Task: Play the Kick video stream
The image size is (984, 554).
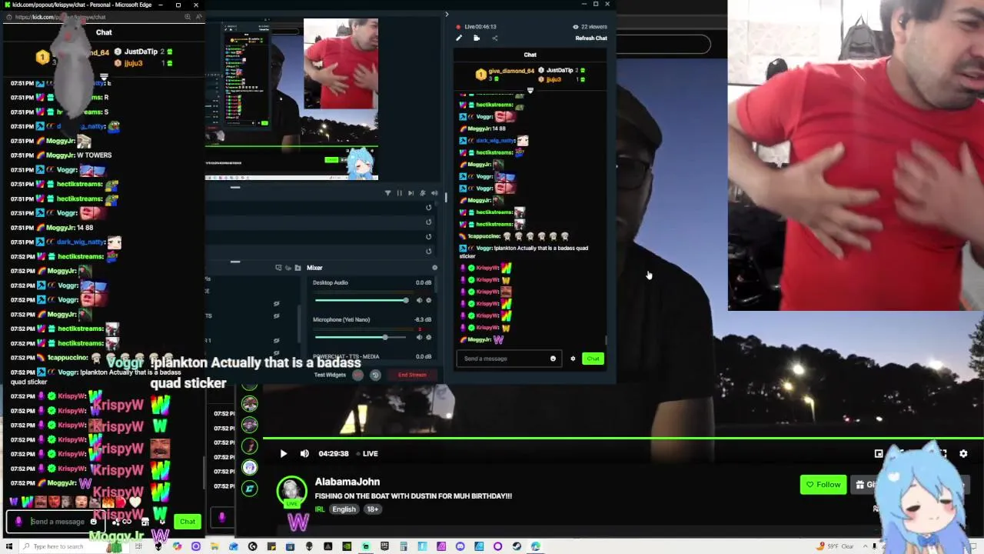Action: coord(283,454)
